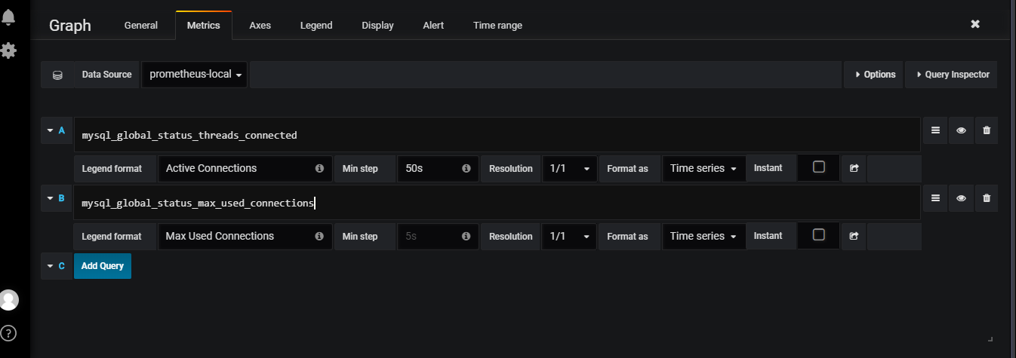1016x358 pixels.
Task: Switch to the Axes tab
Action: tap(260, 26)
